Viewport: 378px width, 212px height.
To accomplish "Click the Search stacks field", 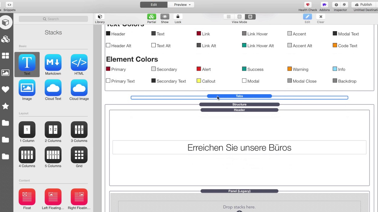I will [x=53, y=19].
